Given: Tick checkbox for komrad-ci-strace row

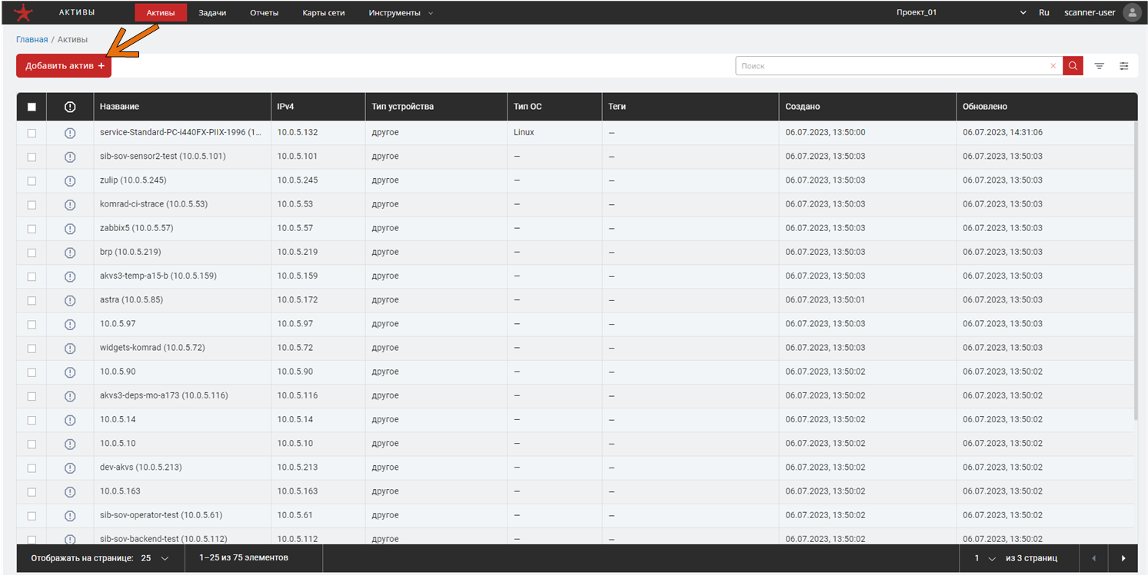Looking at the screenshot, I should coord(32,204).
